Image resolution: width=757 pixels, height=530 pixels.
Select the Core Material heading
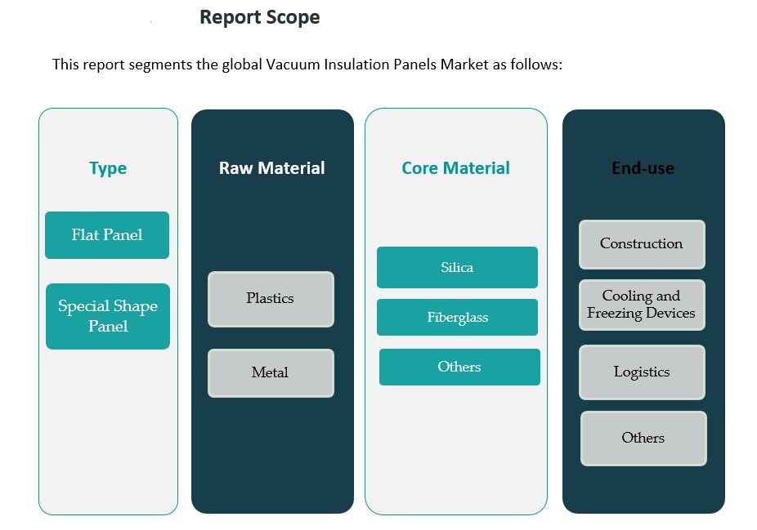pos(455,168)
